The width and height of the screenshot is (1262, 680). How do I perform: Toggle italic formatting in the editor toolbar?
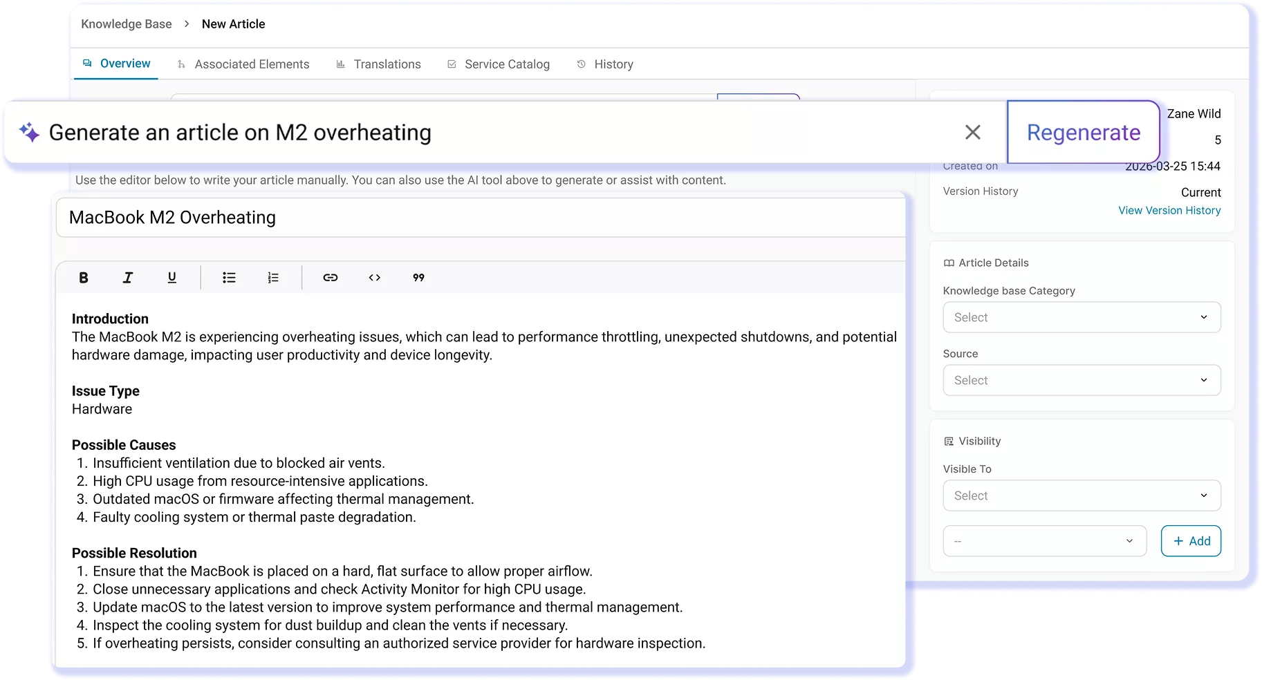tap(128, 278)
